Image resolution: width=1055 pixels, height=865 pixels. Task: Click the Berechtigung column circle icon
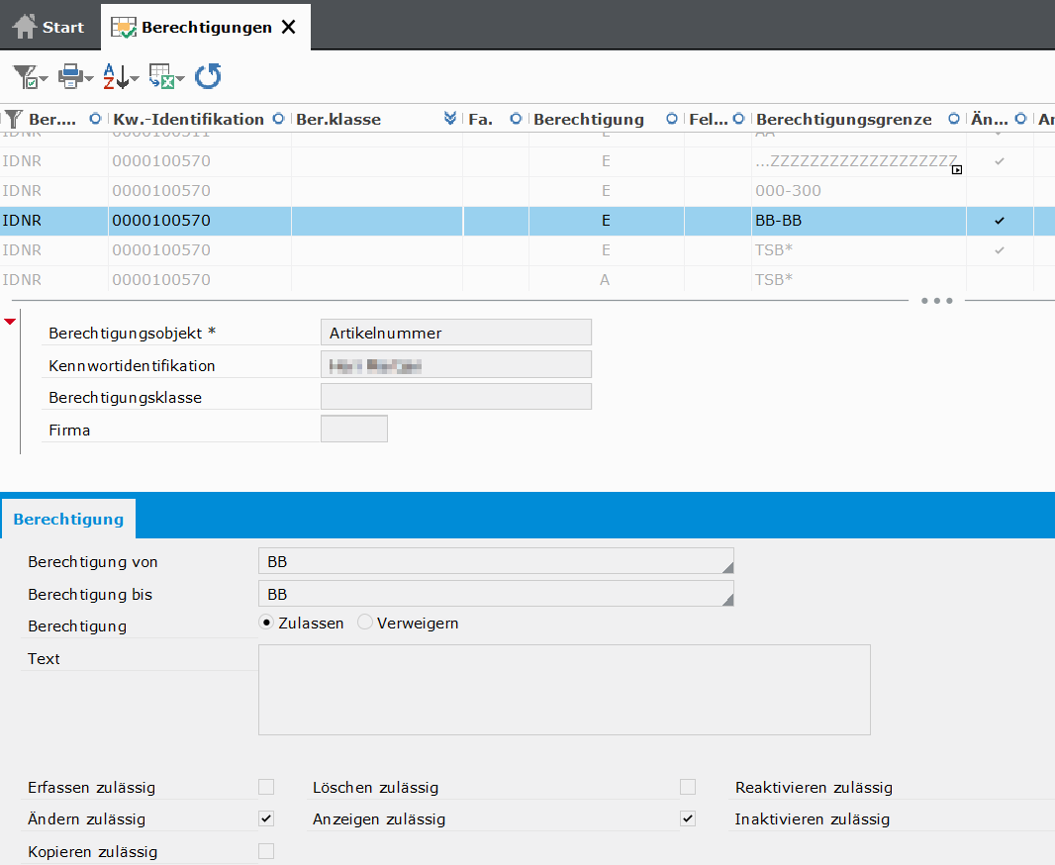(671, 119)
